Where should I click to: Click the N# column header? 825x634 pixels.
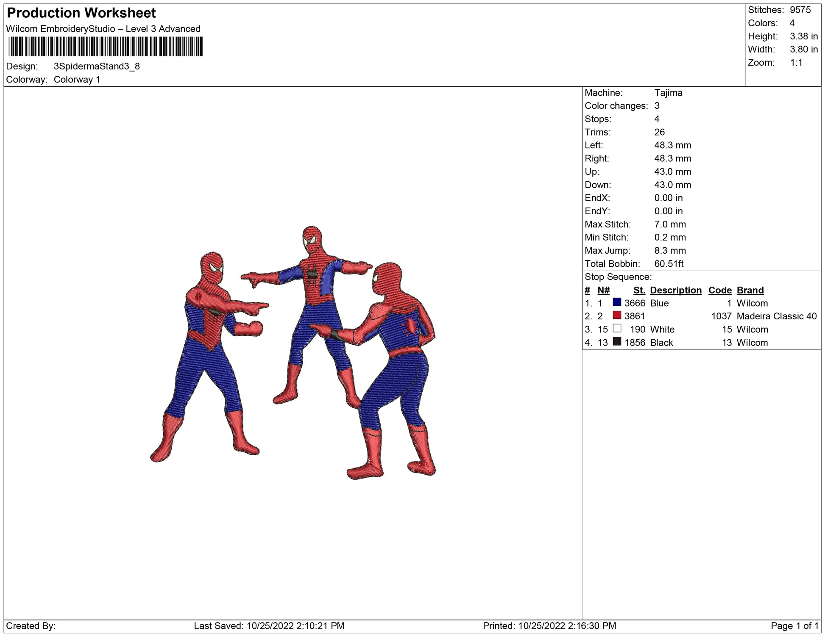pos(603,290)
